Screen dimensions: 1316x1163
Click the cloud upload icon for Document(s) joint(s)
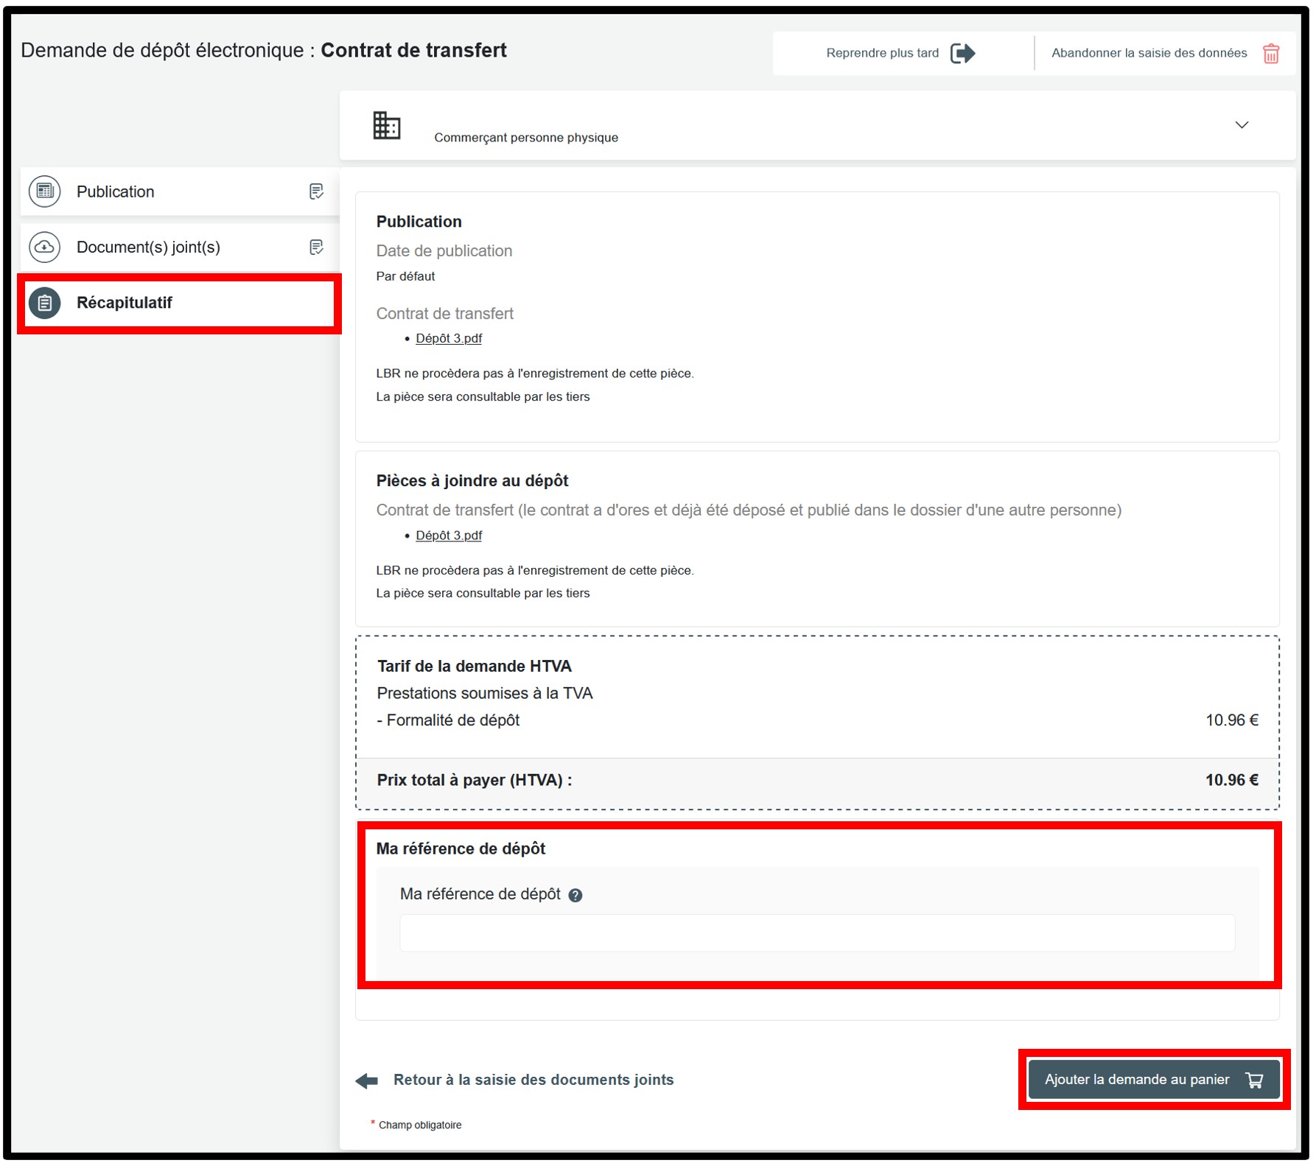coord(45,247)
